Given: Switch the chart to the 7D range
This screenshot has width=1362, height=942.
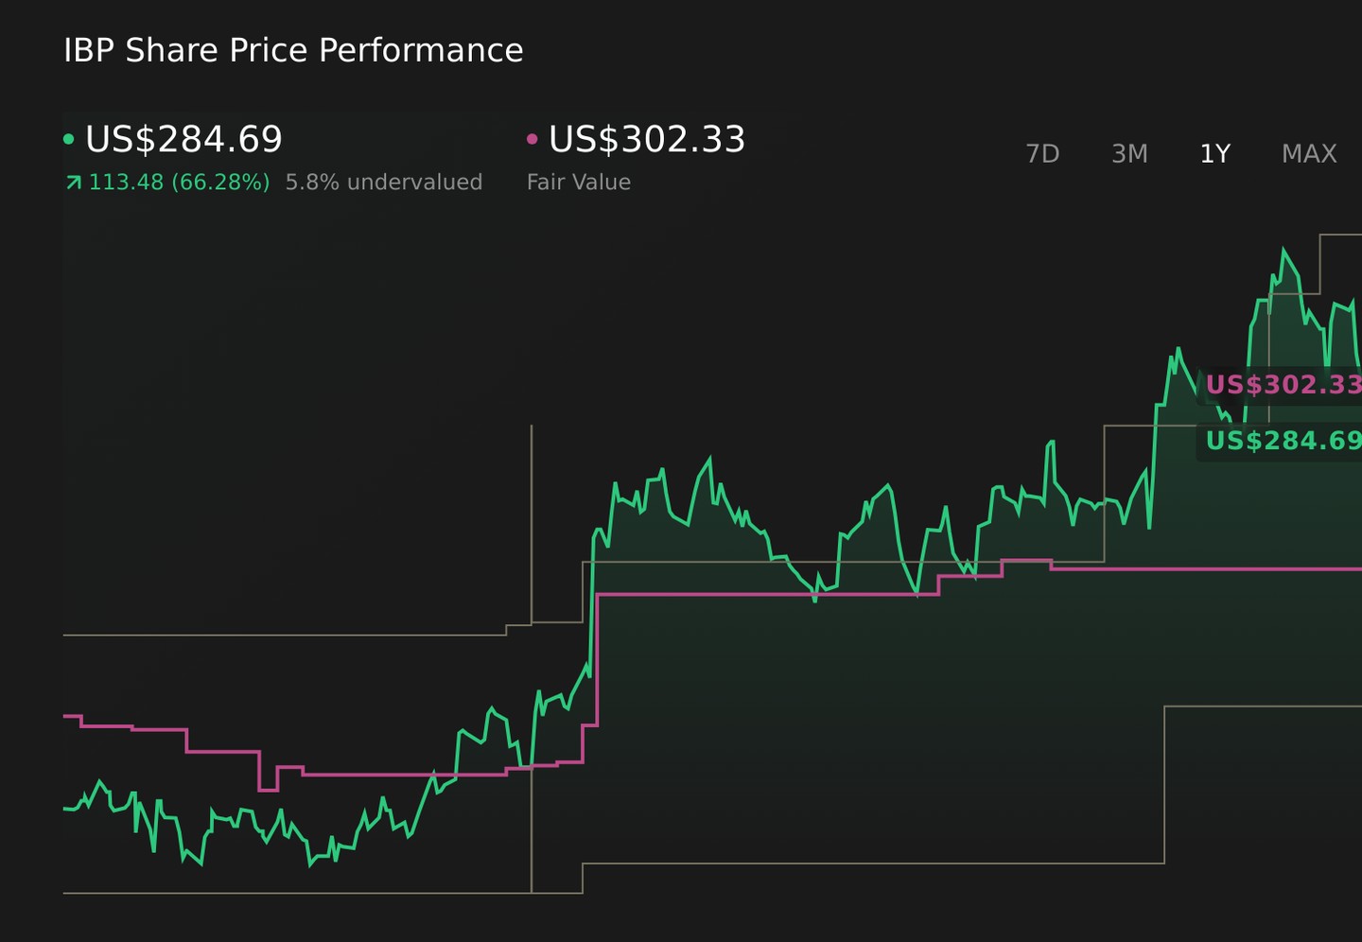Looking at the screenshot, I should (x=1042, y=154).
